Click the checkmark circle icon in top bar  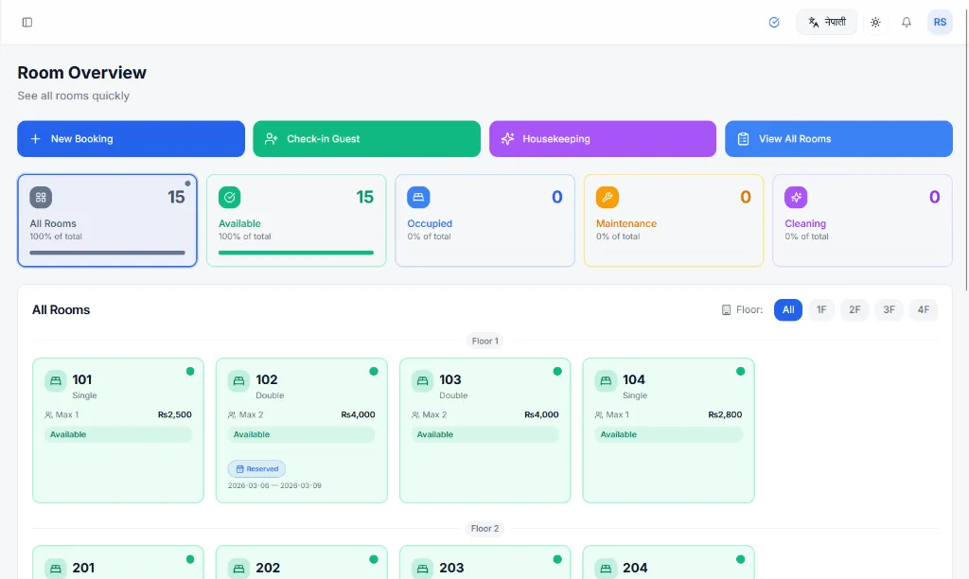(774, 21)
